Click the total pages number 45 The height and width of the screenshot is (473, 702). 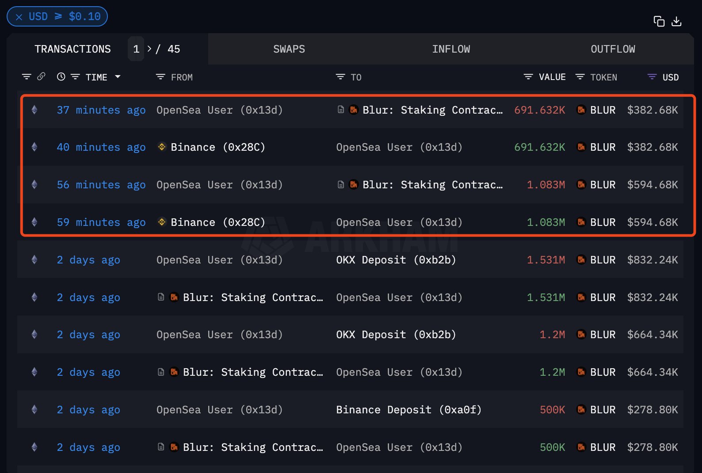(x=174, y=49)
